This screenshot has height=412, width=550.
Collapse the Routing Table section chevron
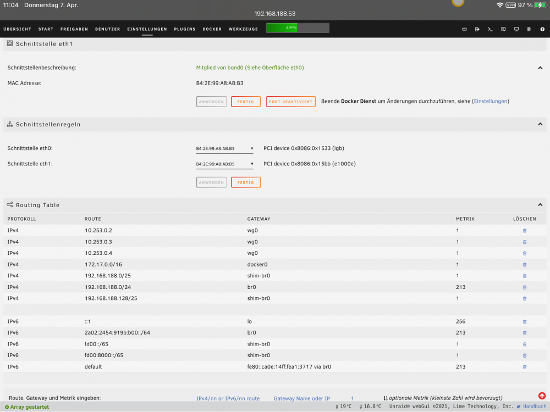[x=540, y=204]
